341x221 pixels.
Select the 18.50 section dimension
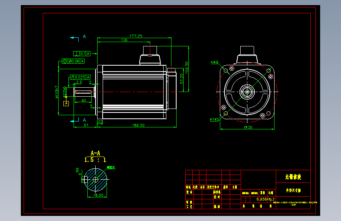coord(98,195)
